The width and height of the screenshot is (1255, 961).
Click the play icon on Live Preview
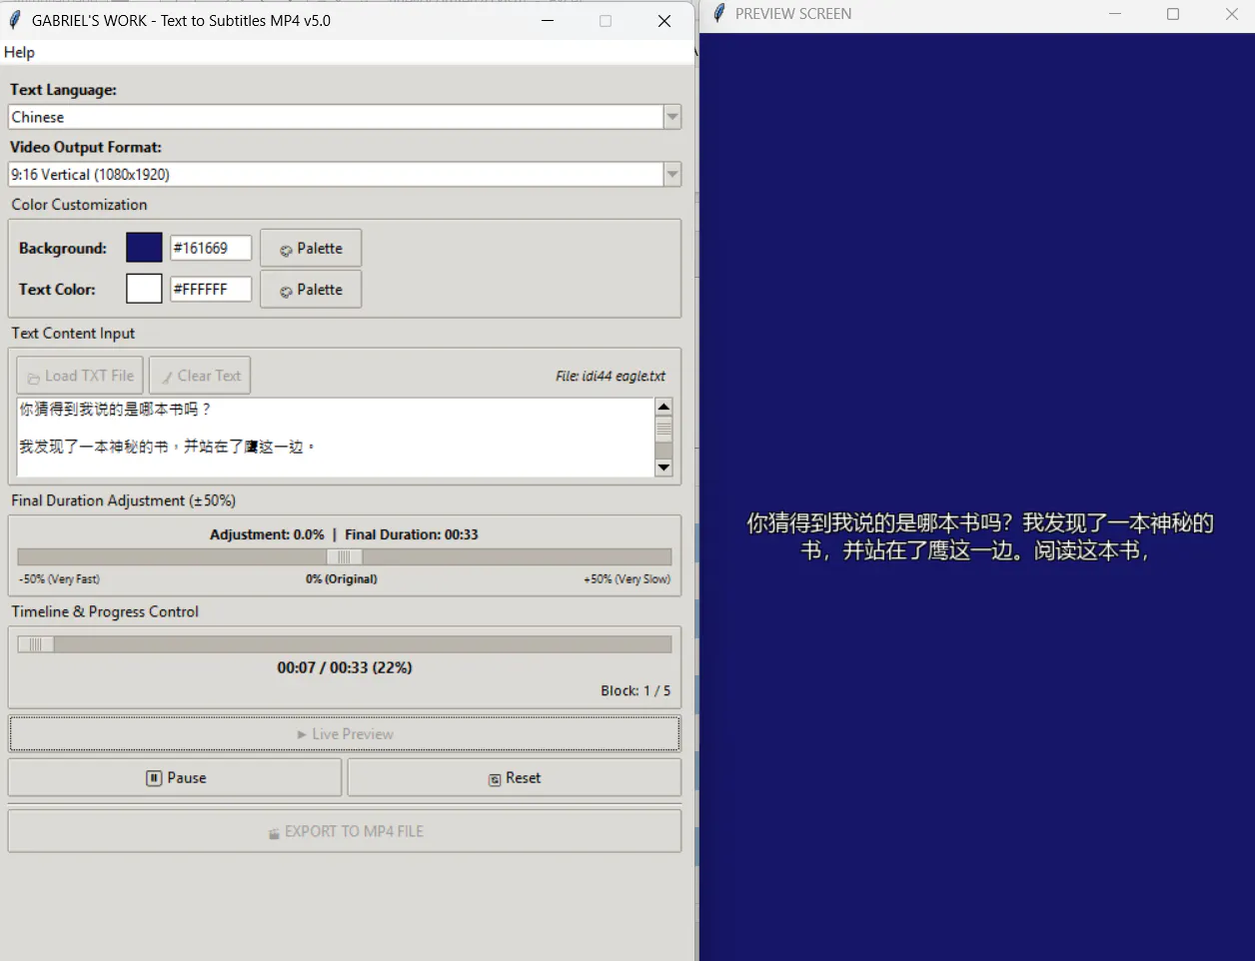(302, 734)
